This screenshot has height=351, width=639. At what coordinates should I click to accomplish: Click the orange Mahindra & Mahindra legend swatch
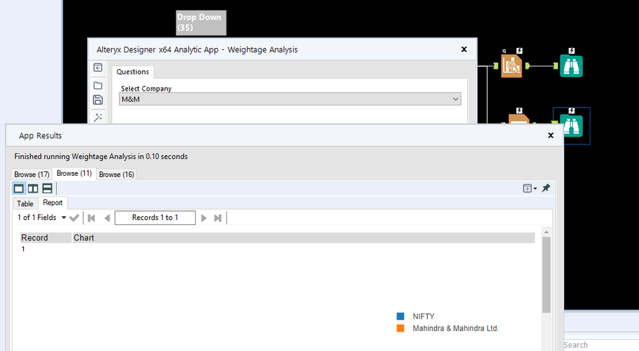pyautogui.click(x=400, y=328)
